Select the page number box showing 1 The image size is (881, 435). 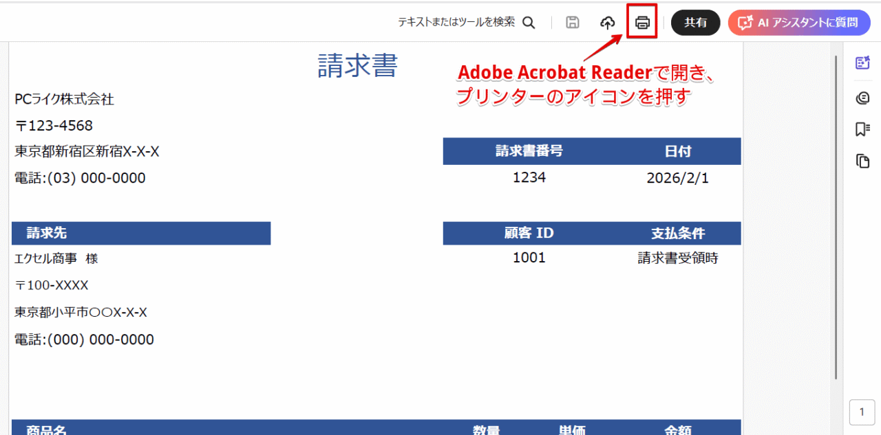click(862, 412)
